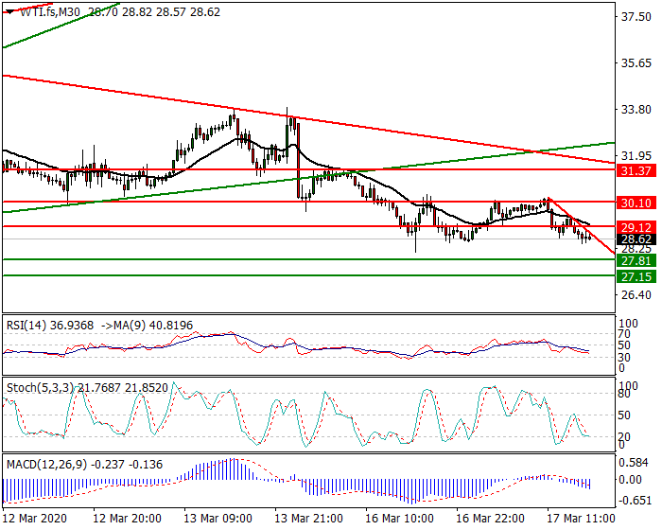Click the 35.65 price axis value
Viewport: 662px width, 530px height.
tap(636, 63)
